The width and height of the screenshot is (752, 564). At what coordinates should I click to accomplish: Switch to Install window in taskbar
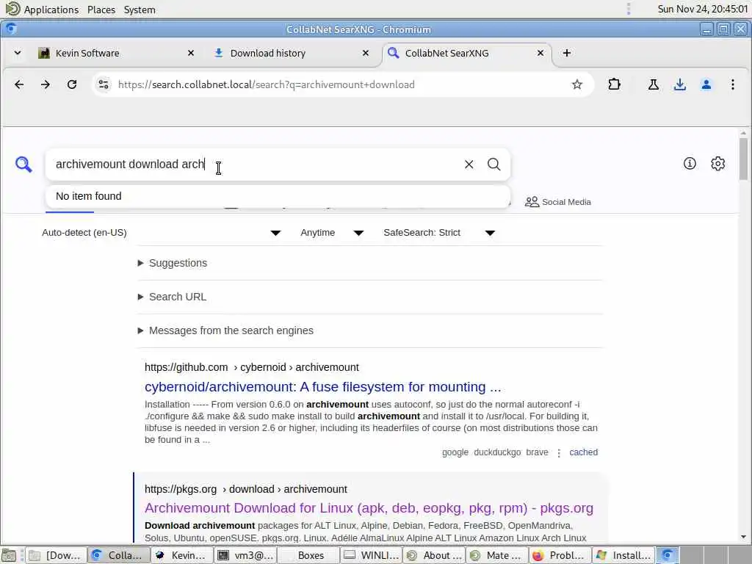point(623,555)
